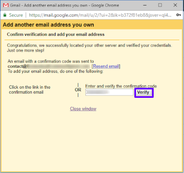Click the 'Confirm verification and add your email address' subheading
This screenshot has height=173, width=184.
pos(56,34)
